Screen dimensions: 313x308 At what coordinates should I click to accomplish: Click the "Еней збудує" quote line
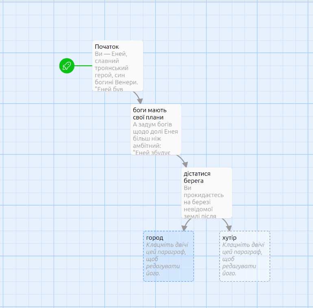click(151, 152)
